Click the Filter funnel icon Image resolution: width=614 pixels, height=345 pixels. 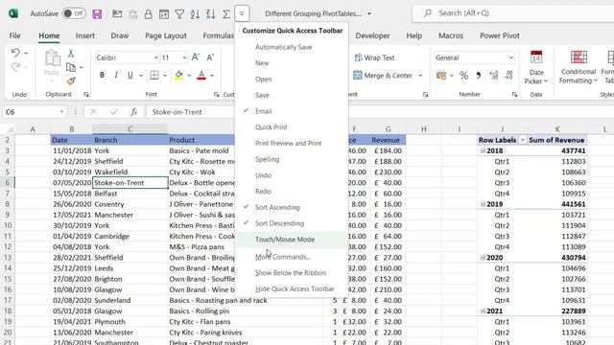(x=179, y=14)
